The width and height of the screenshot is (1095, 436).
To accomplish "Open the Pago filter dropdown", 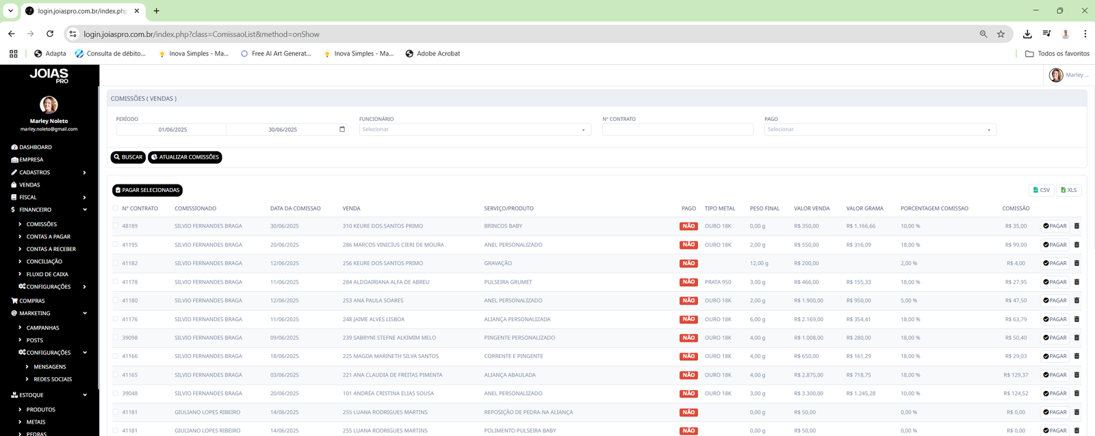I will tap(879, 130).
